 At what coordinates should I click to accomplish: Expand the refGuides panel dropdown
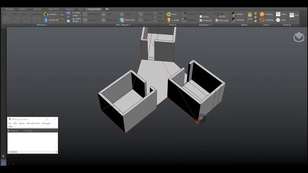[x=46, y=25]
